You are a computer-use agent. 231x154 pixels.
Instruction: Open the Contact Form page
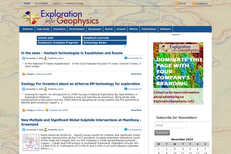pos(74,3)
